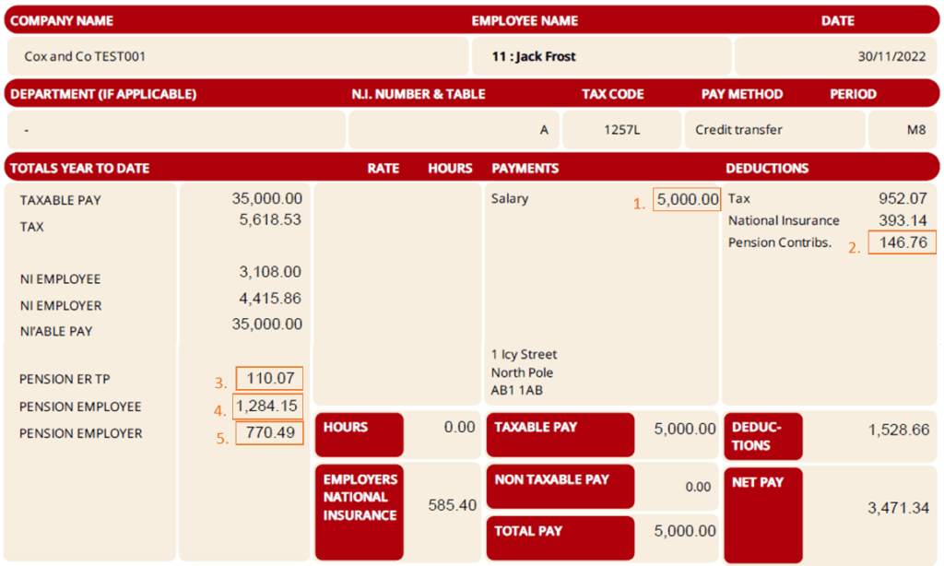Click address line 1 Icy Street
Screen dimensions: 944x566
coord(524,355)
